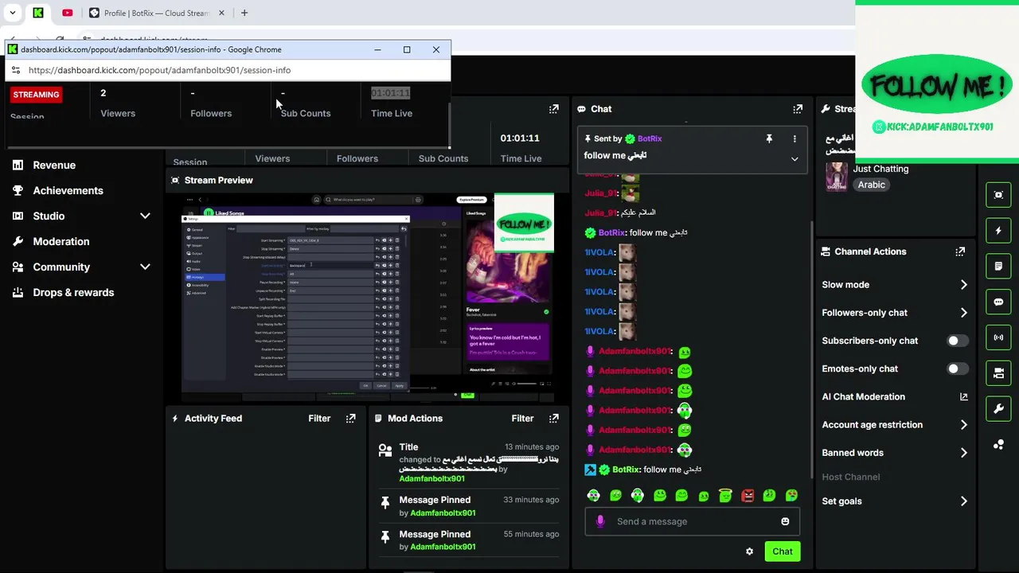Screen dimensions: 1019x573
Task: Open the pinned message three-dot menu
Action: (794, 138)
